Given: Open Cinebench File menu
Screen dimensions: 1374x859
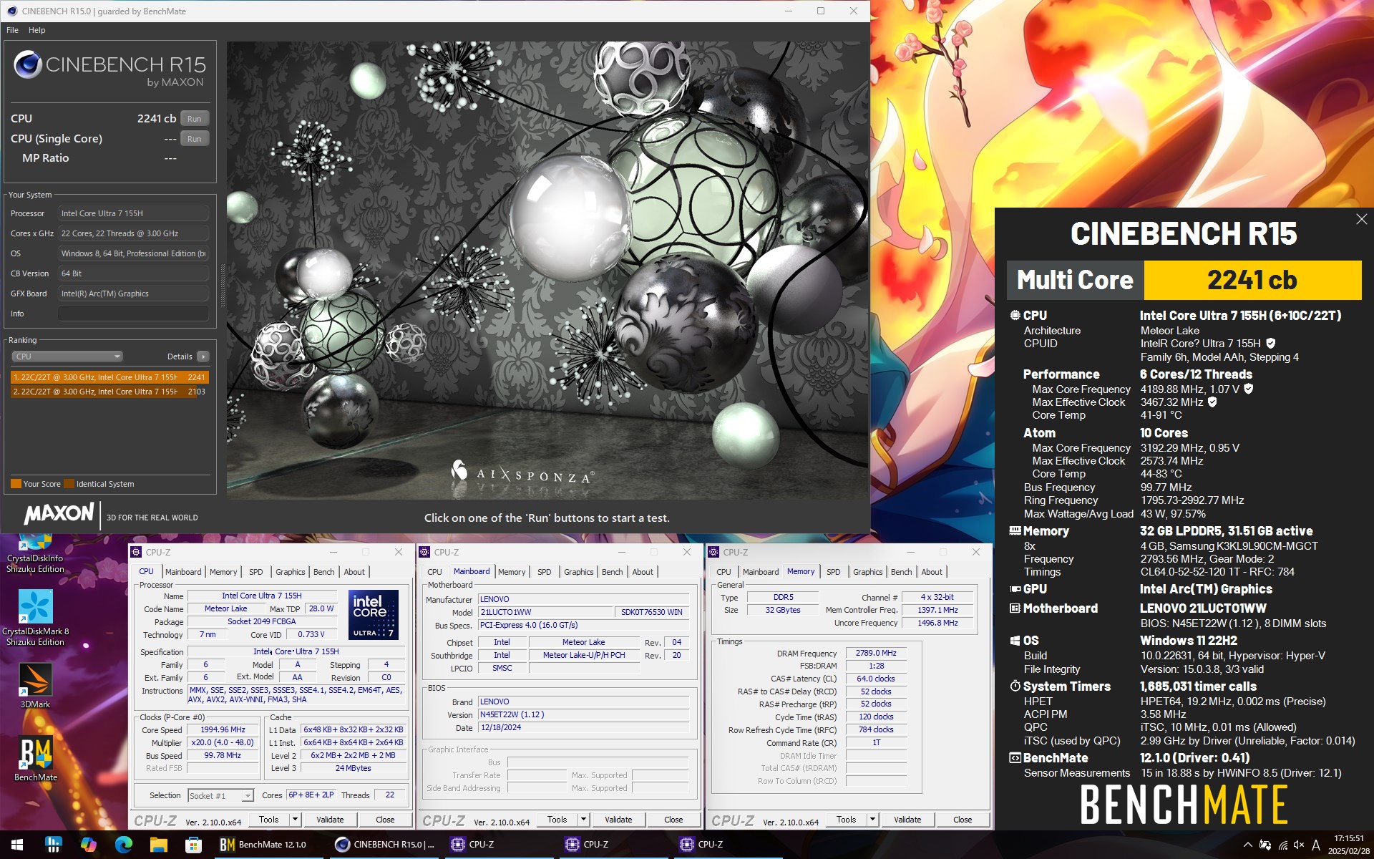Looking at the screenshot, I should click(x=12, y=30).
